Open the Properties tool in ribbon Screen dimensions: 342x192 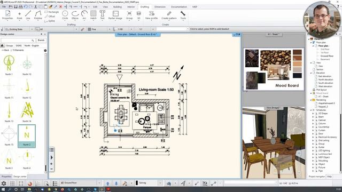click(7, 15)
